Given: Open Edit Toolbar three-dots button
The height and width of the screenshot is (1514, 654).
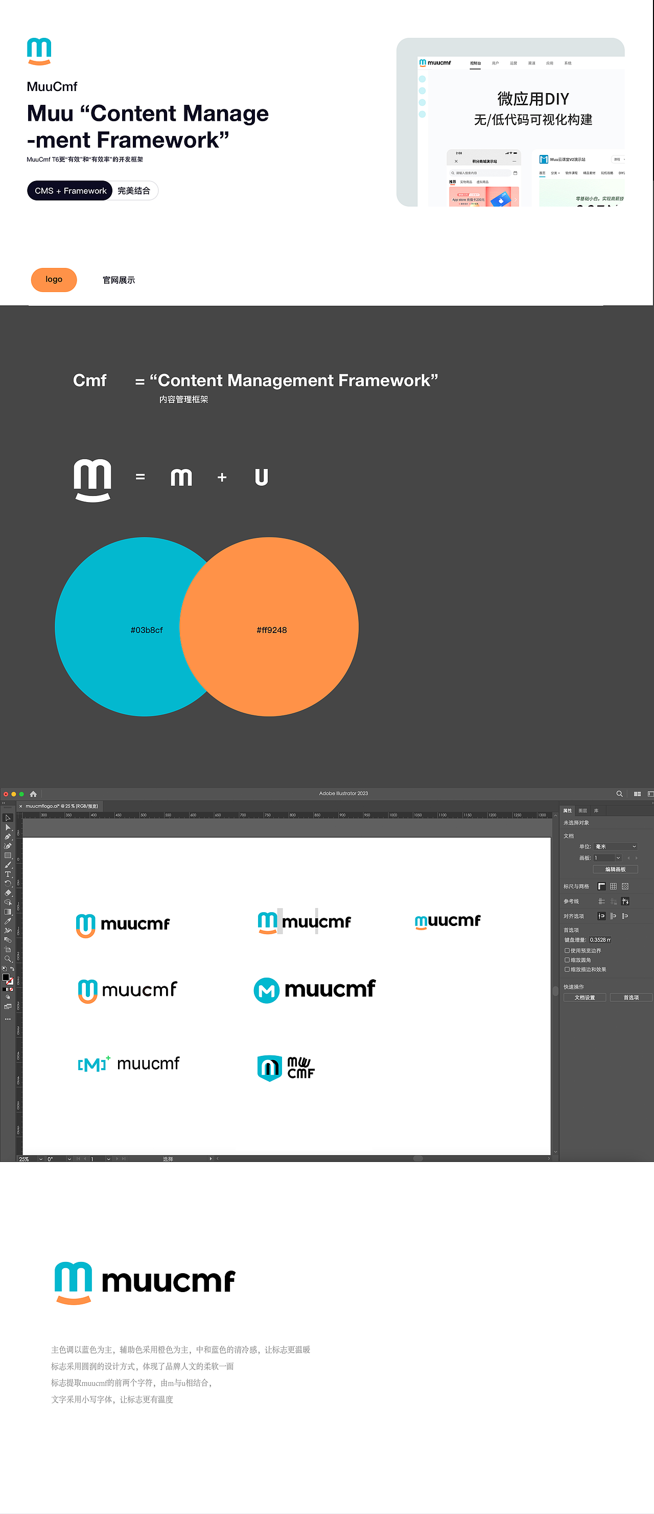Looking at the screenshot, I should (x=8, y=1019).
